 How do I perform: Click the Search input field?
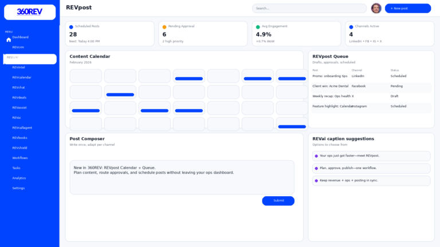(x=309, y=8)
